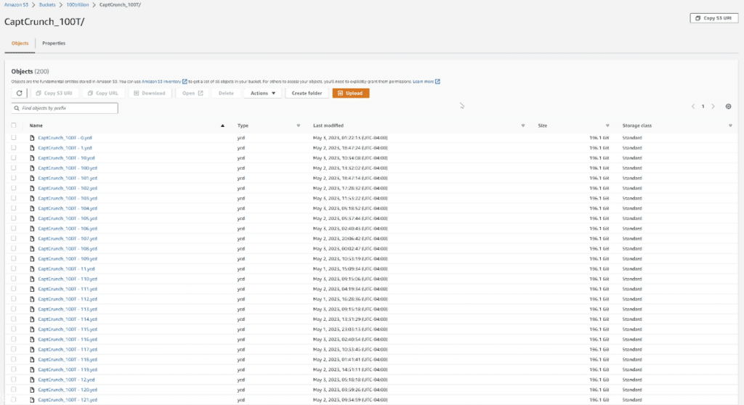Image resolution: width=744 pixels, height=405 pixels.
Task: Click the Upload button
Action: pyautogui.click(x=351, y=93)
